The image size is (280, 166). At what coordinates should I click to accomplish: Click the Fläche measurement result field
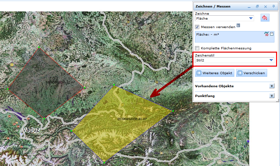coord(230,37)
